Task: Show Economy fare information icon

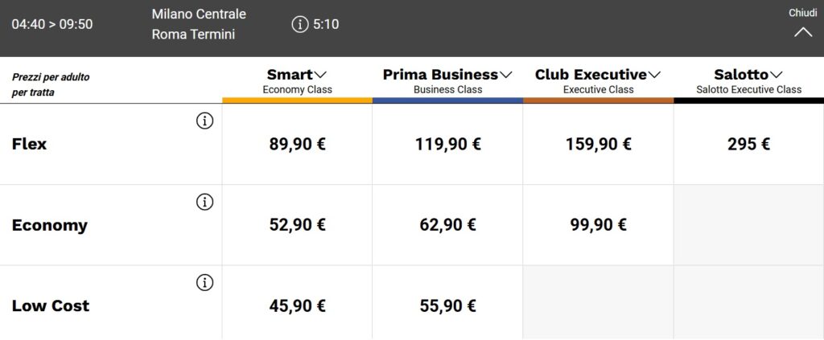Action: click(204, 202)
